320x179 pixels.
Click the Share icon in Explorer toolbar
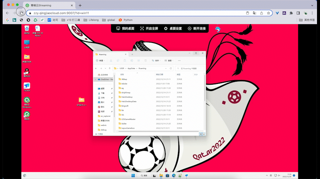(x=139, y=60)
